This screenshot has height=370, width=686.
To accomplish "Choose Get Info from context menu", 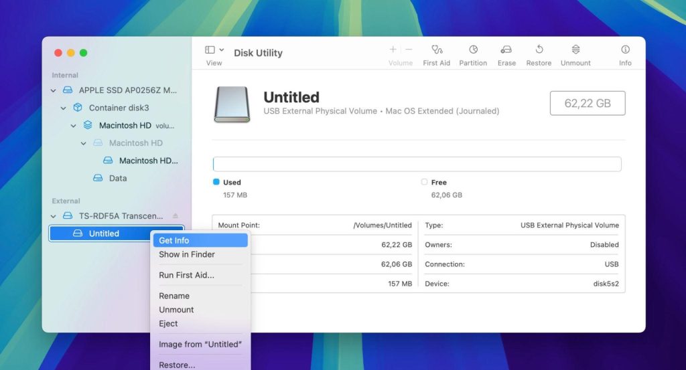I will pos(200,240).
